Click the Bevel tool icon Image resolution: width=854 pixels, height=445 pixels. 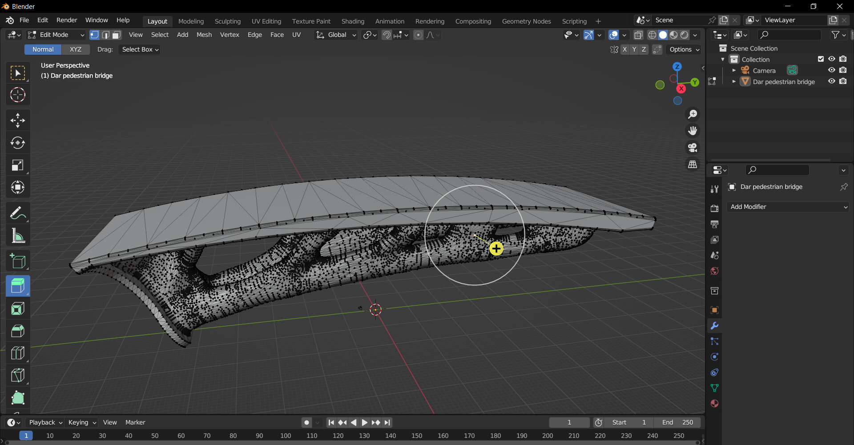pos(18,331)
